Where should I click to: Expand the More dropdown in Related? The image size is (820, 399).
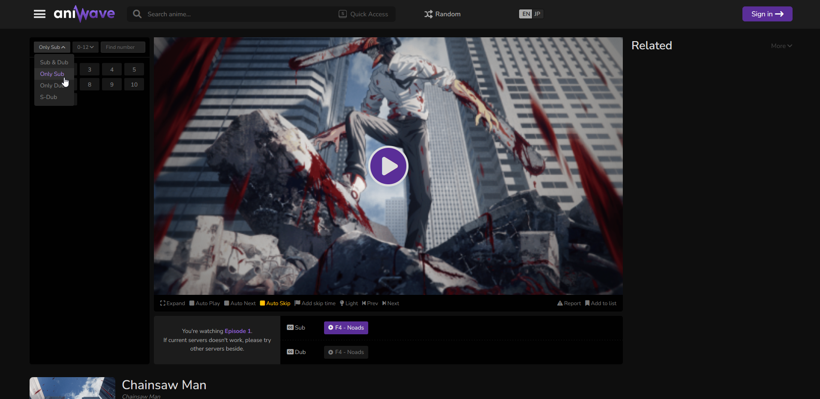(781, 46)
